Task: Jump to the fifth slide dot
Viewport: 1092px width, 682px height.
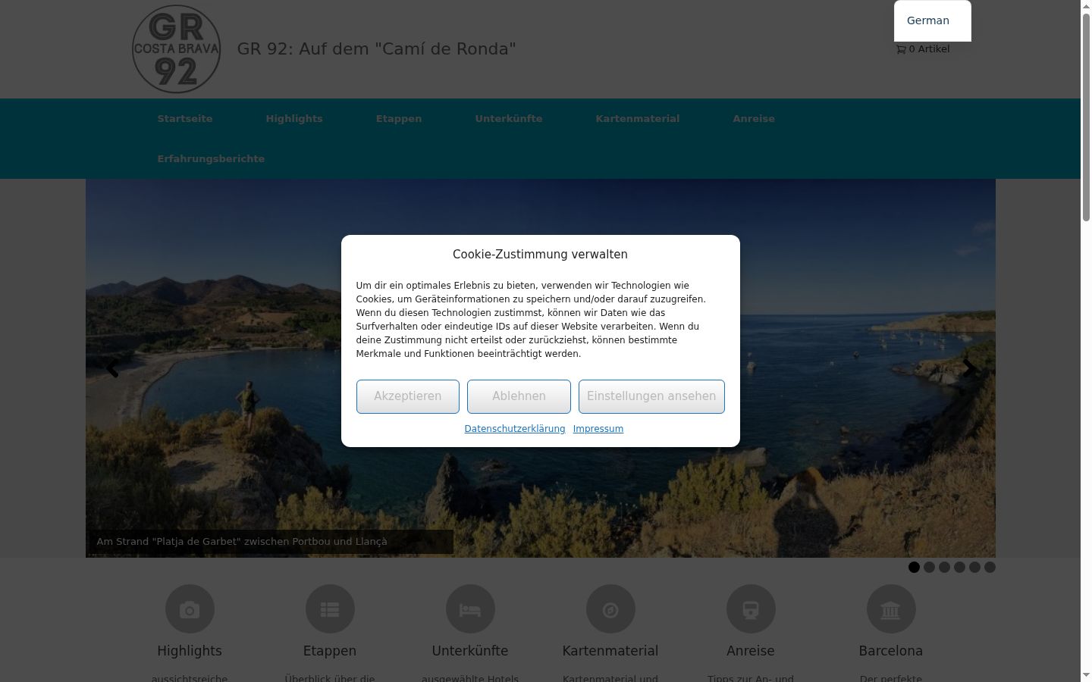Action: [x=974, y=567]
